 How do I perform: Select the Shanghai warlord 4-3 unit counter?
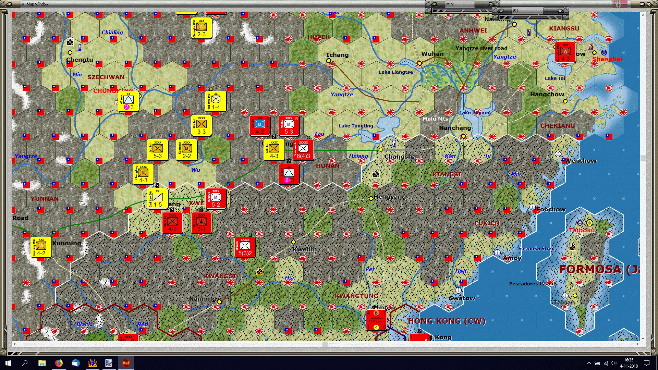pos(565,52)
